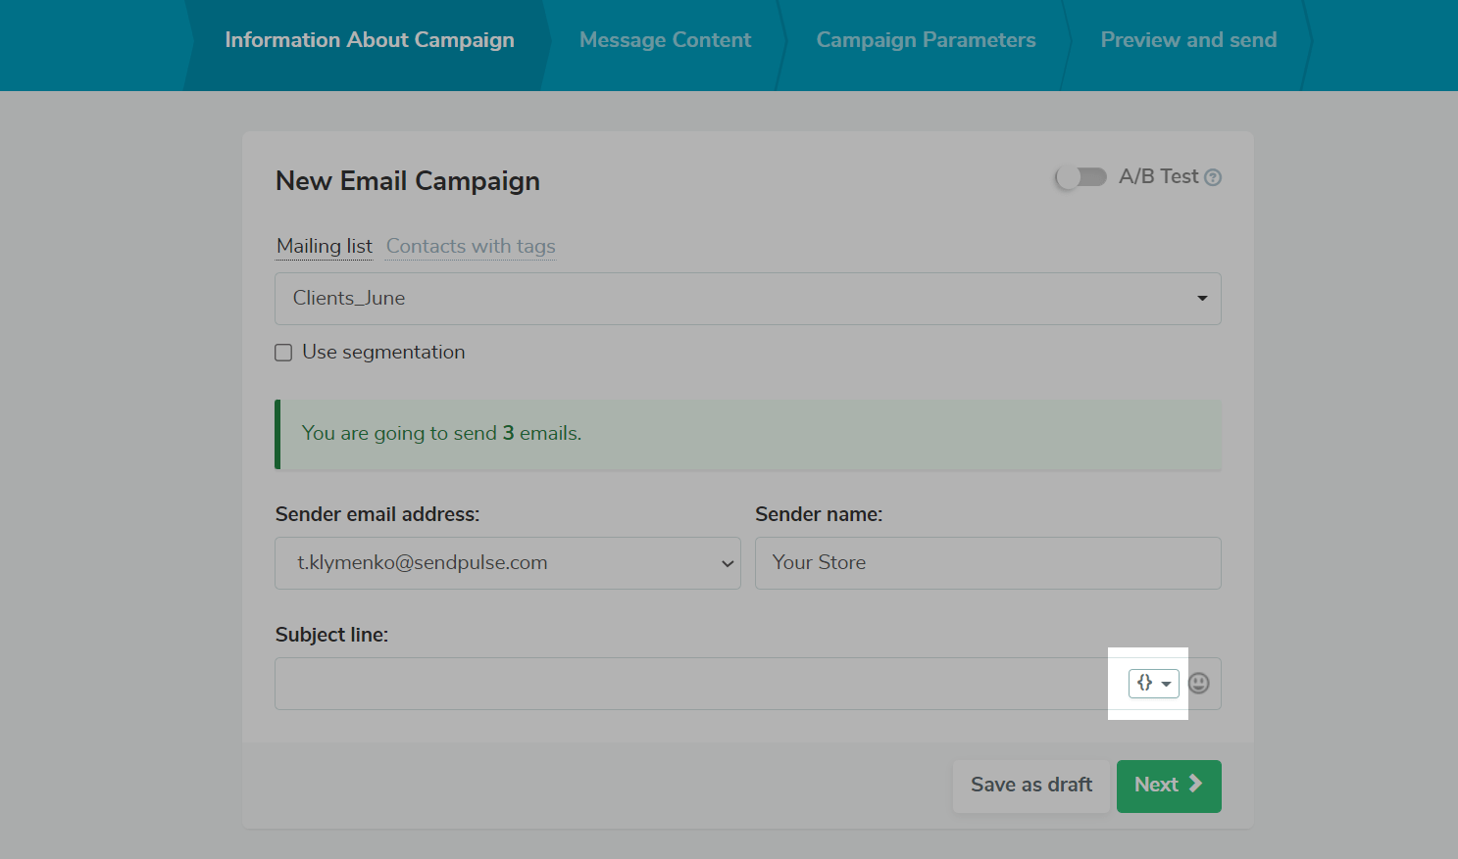Toggle the A/B Test switch

click(1080, 177)
